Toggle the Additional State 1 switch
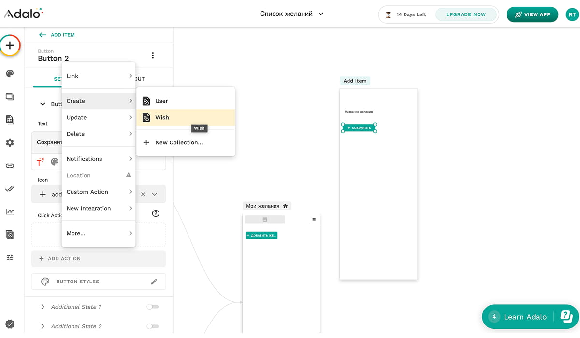The height and width of the screenshot is (338, 580). (152, 307)
